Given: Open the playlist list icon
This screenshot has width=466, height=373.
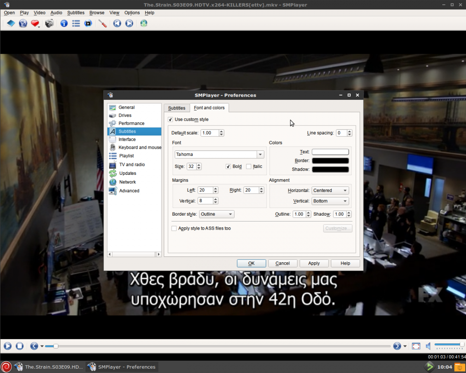Looking at the screenshot, I should coord(76,24).
